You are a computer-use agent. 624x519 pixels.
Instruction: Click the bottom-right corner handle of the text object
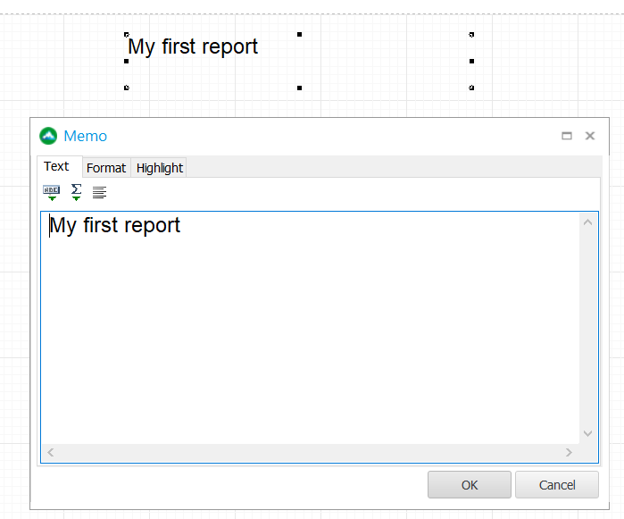(471, 88)
